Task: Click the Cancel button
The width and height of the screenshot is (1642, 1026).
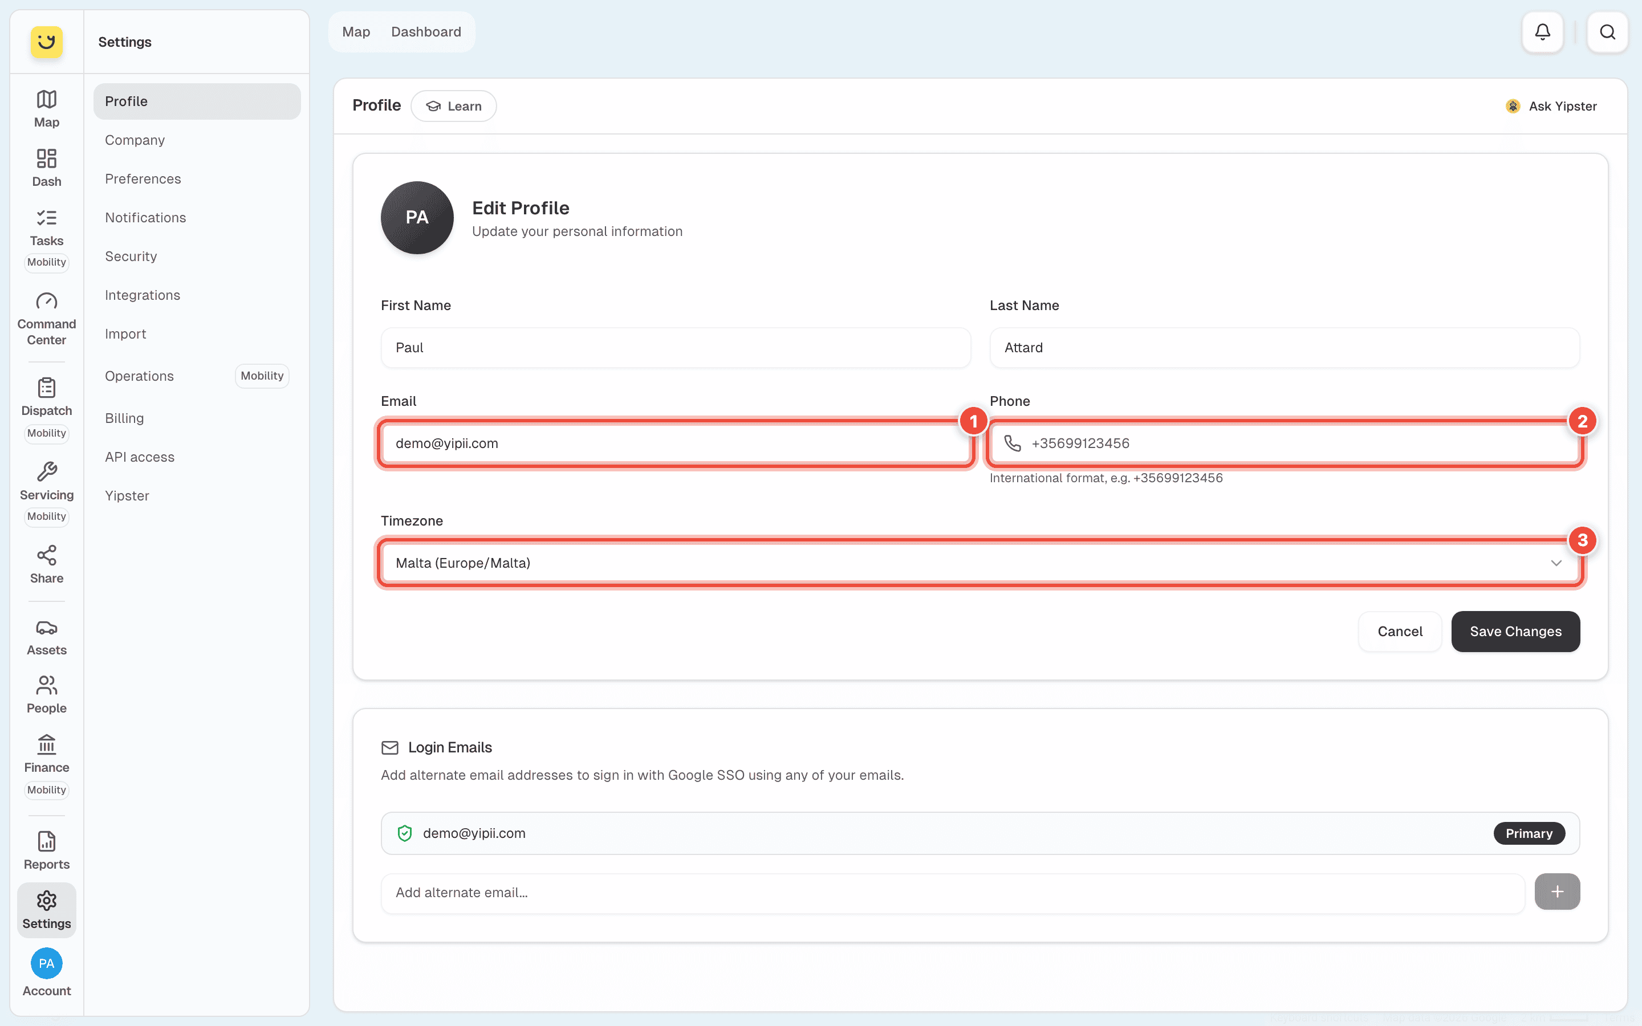Action: [x=1400, y=632]
